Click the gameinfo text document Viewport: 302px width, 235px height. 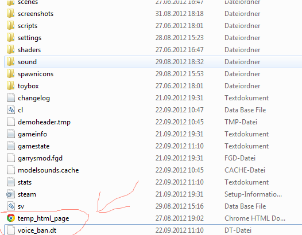(32, 134)
